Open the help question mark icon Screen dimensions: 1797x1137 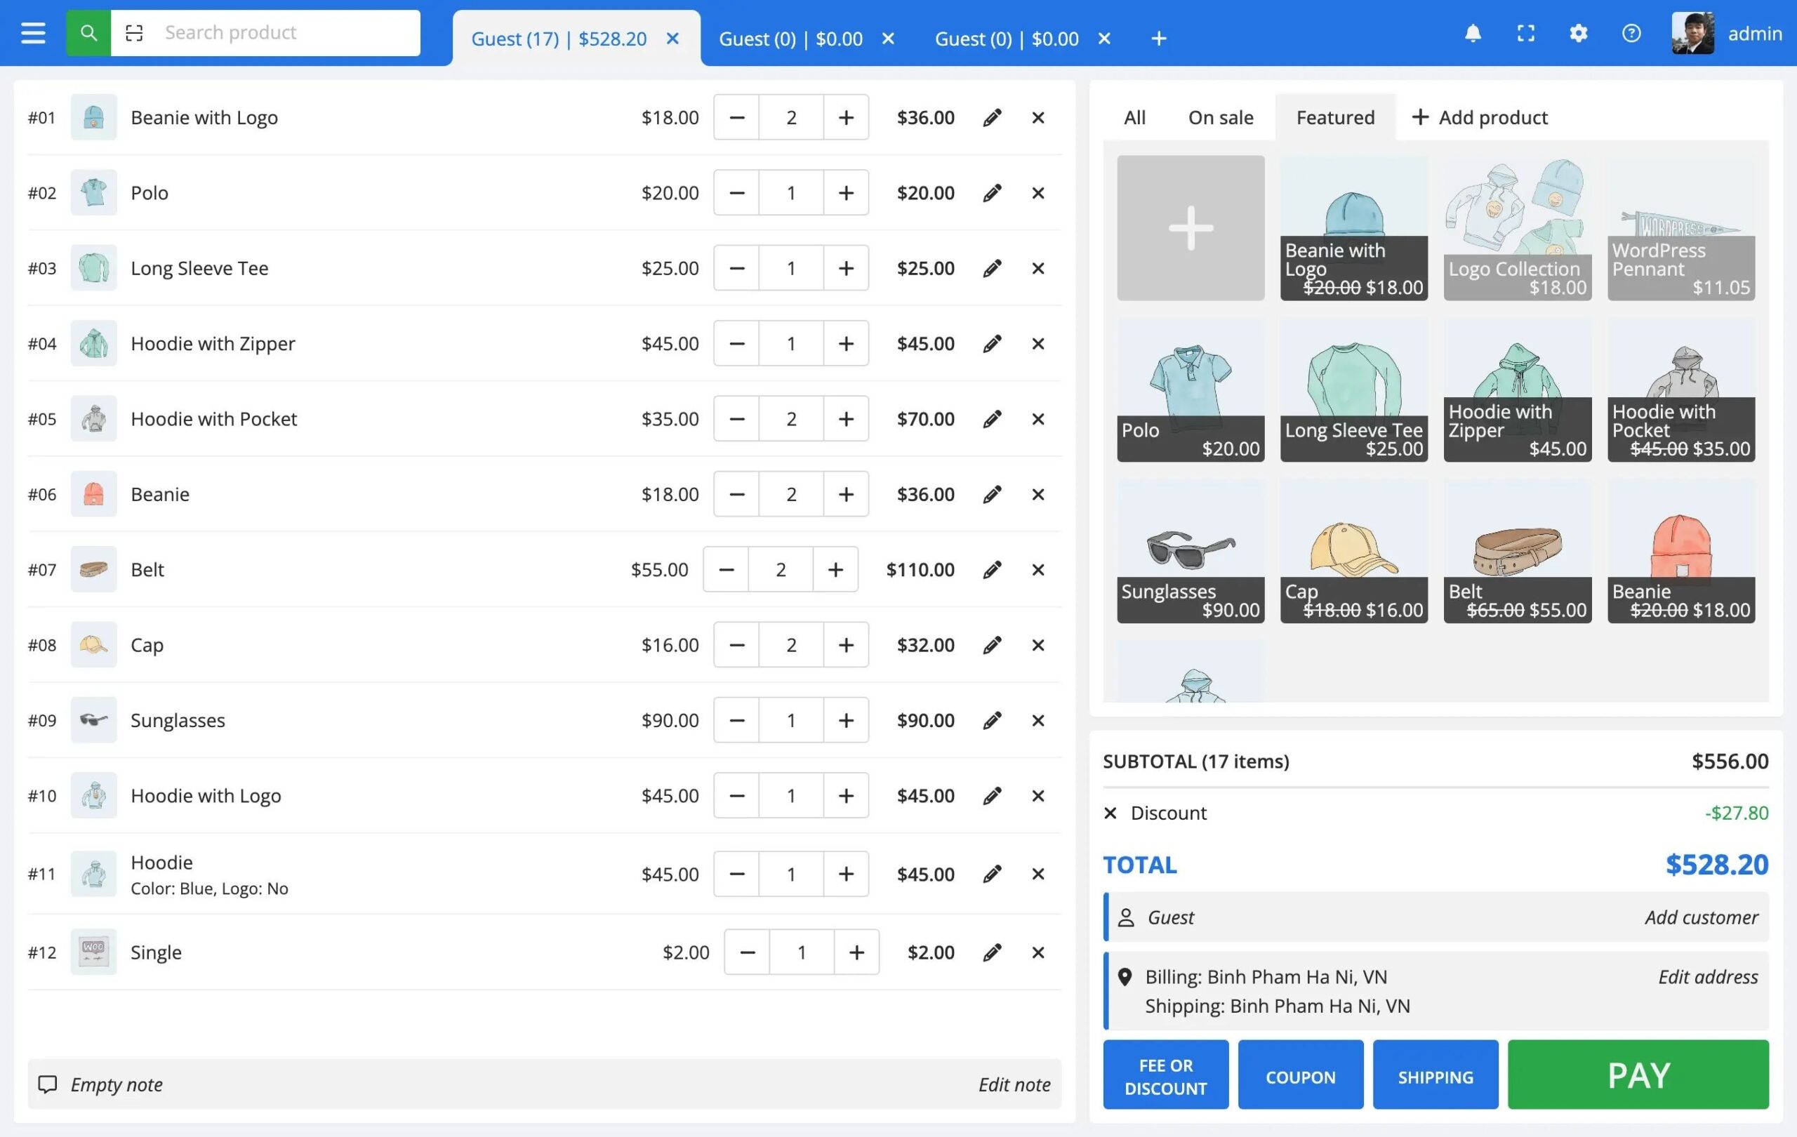[x=1631, y=33]
